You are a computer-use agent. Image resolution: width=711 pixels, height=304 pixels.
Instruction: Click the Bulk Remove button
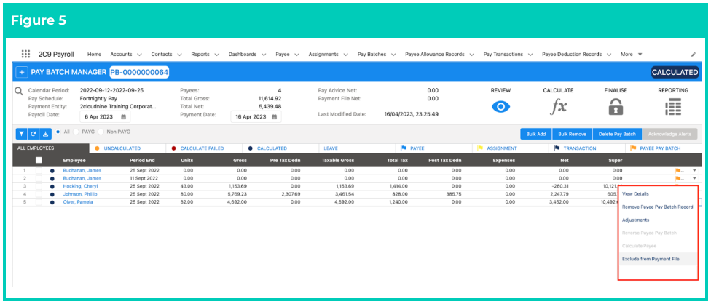(573, 134)
